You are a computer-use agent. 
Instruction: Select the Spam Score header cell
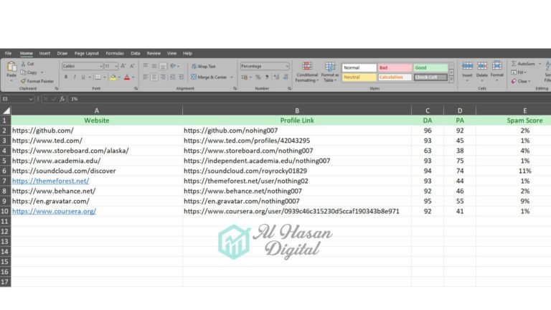tap(523, 121)
